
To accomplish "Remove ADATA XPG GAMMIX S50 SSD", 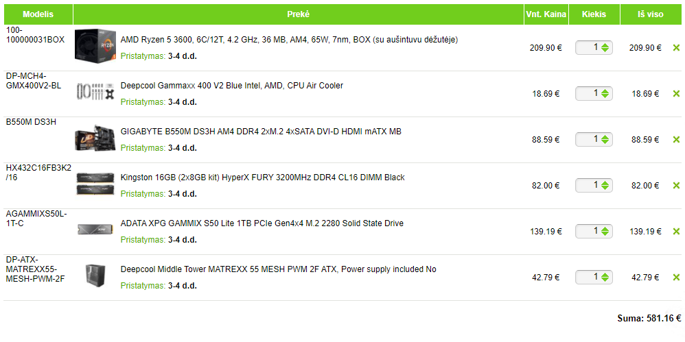I will [676, 232].
